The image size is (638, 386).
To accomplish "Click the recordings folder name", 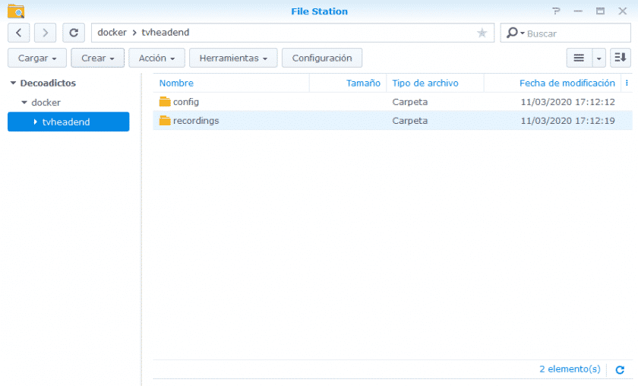I will (196, 121).
